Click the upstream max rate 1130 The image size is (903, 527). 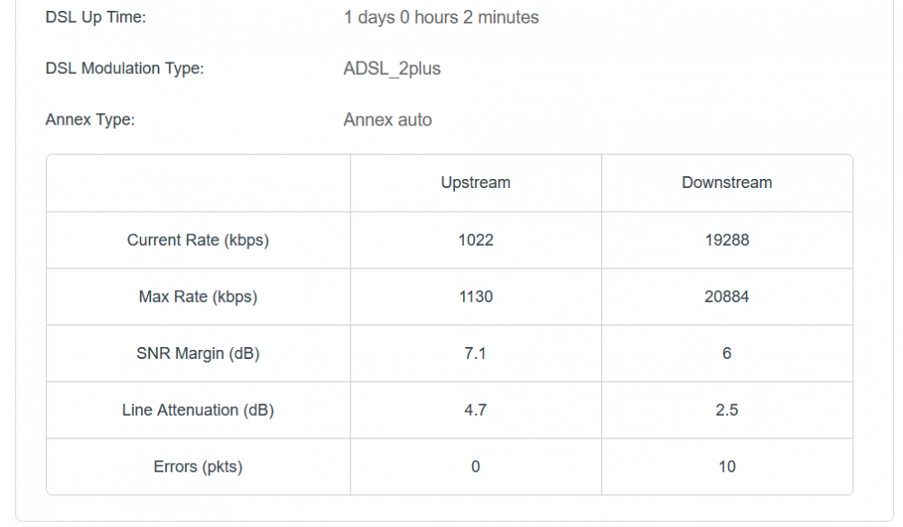coord(475,296)
